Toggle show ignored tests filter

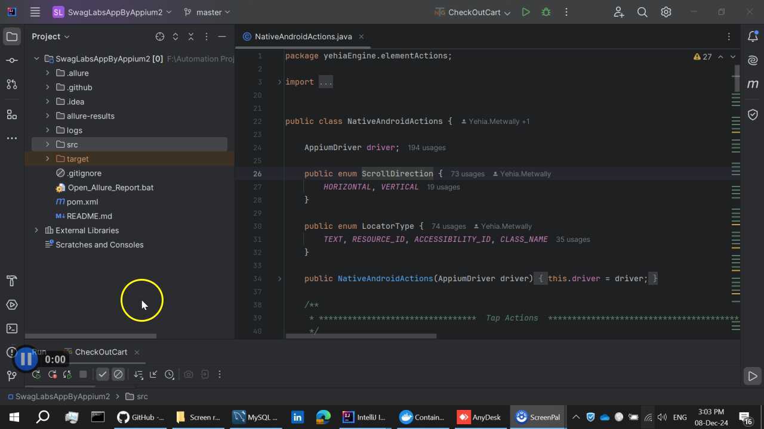(118, 374)
